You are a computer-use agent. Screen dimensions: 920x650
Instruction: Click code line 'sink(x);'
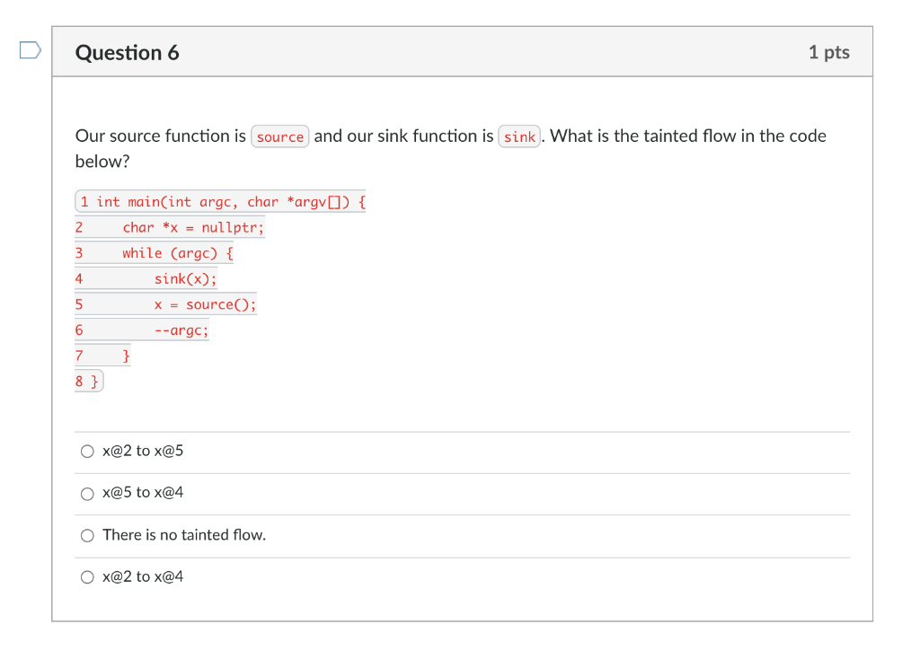[146, 279]
